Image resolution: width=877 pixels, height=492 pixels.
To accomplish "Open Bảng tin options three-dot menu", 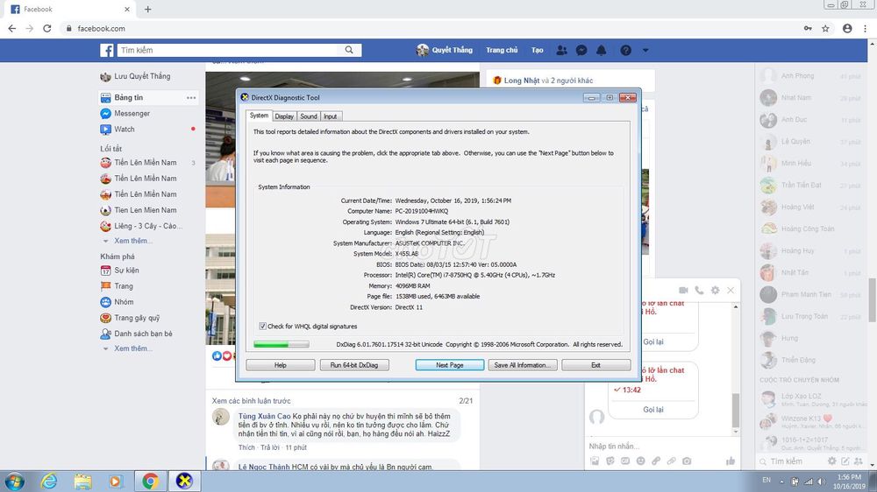I will point(191,98).
